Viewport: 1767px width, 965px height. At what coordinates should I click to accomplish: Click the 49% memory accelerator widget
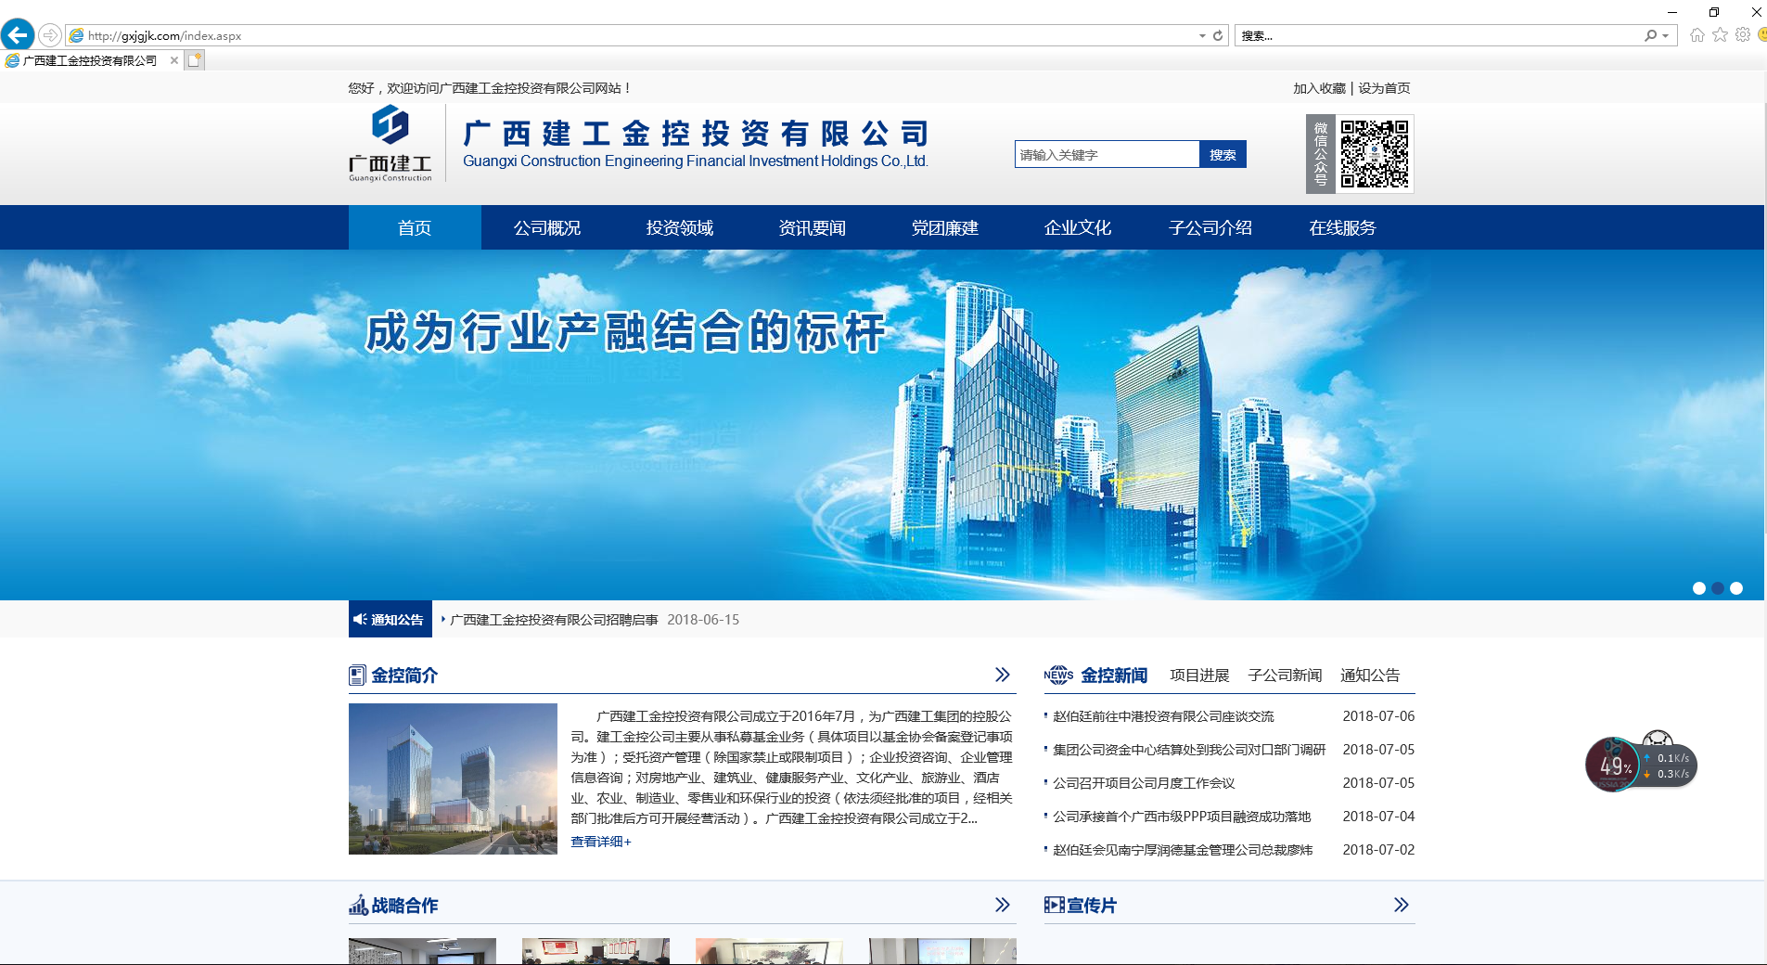(1614, 766)
